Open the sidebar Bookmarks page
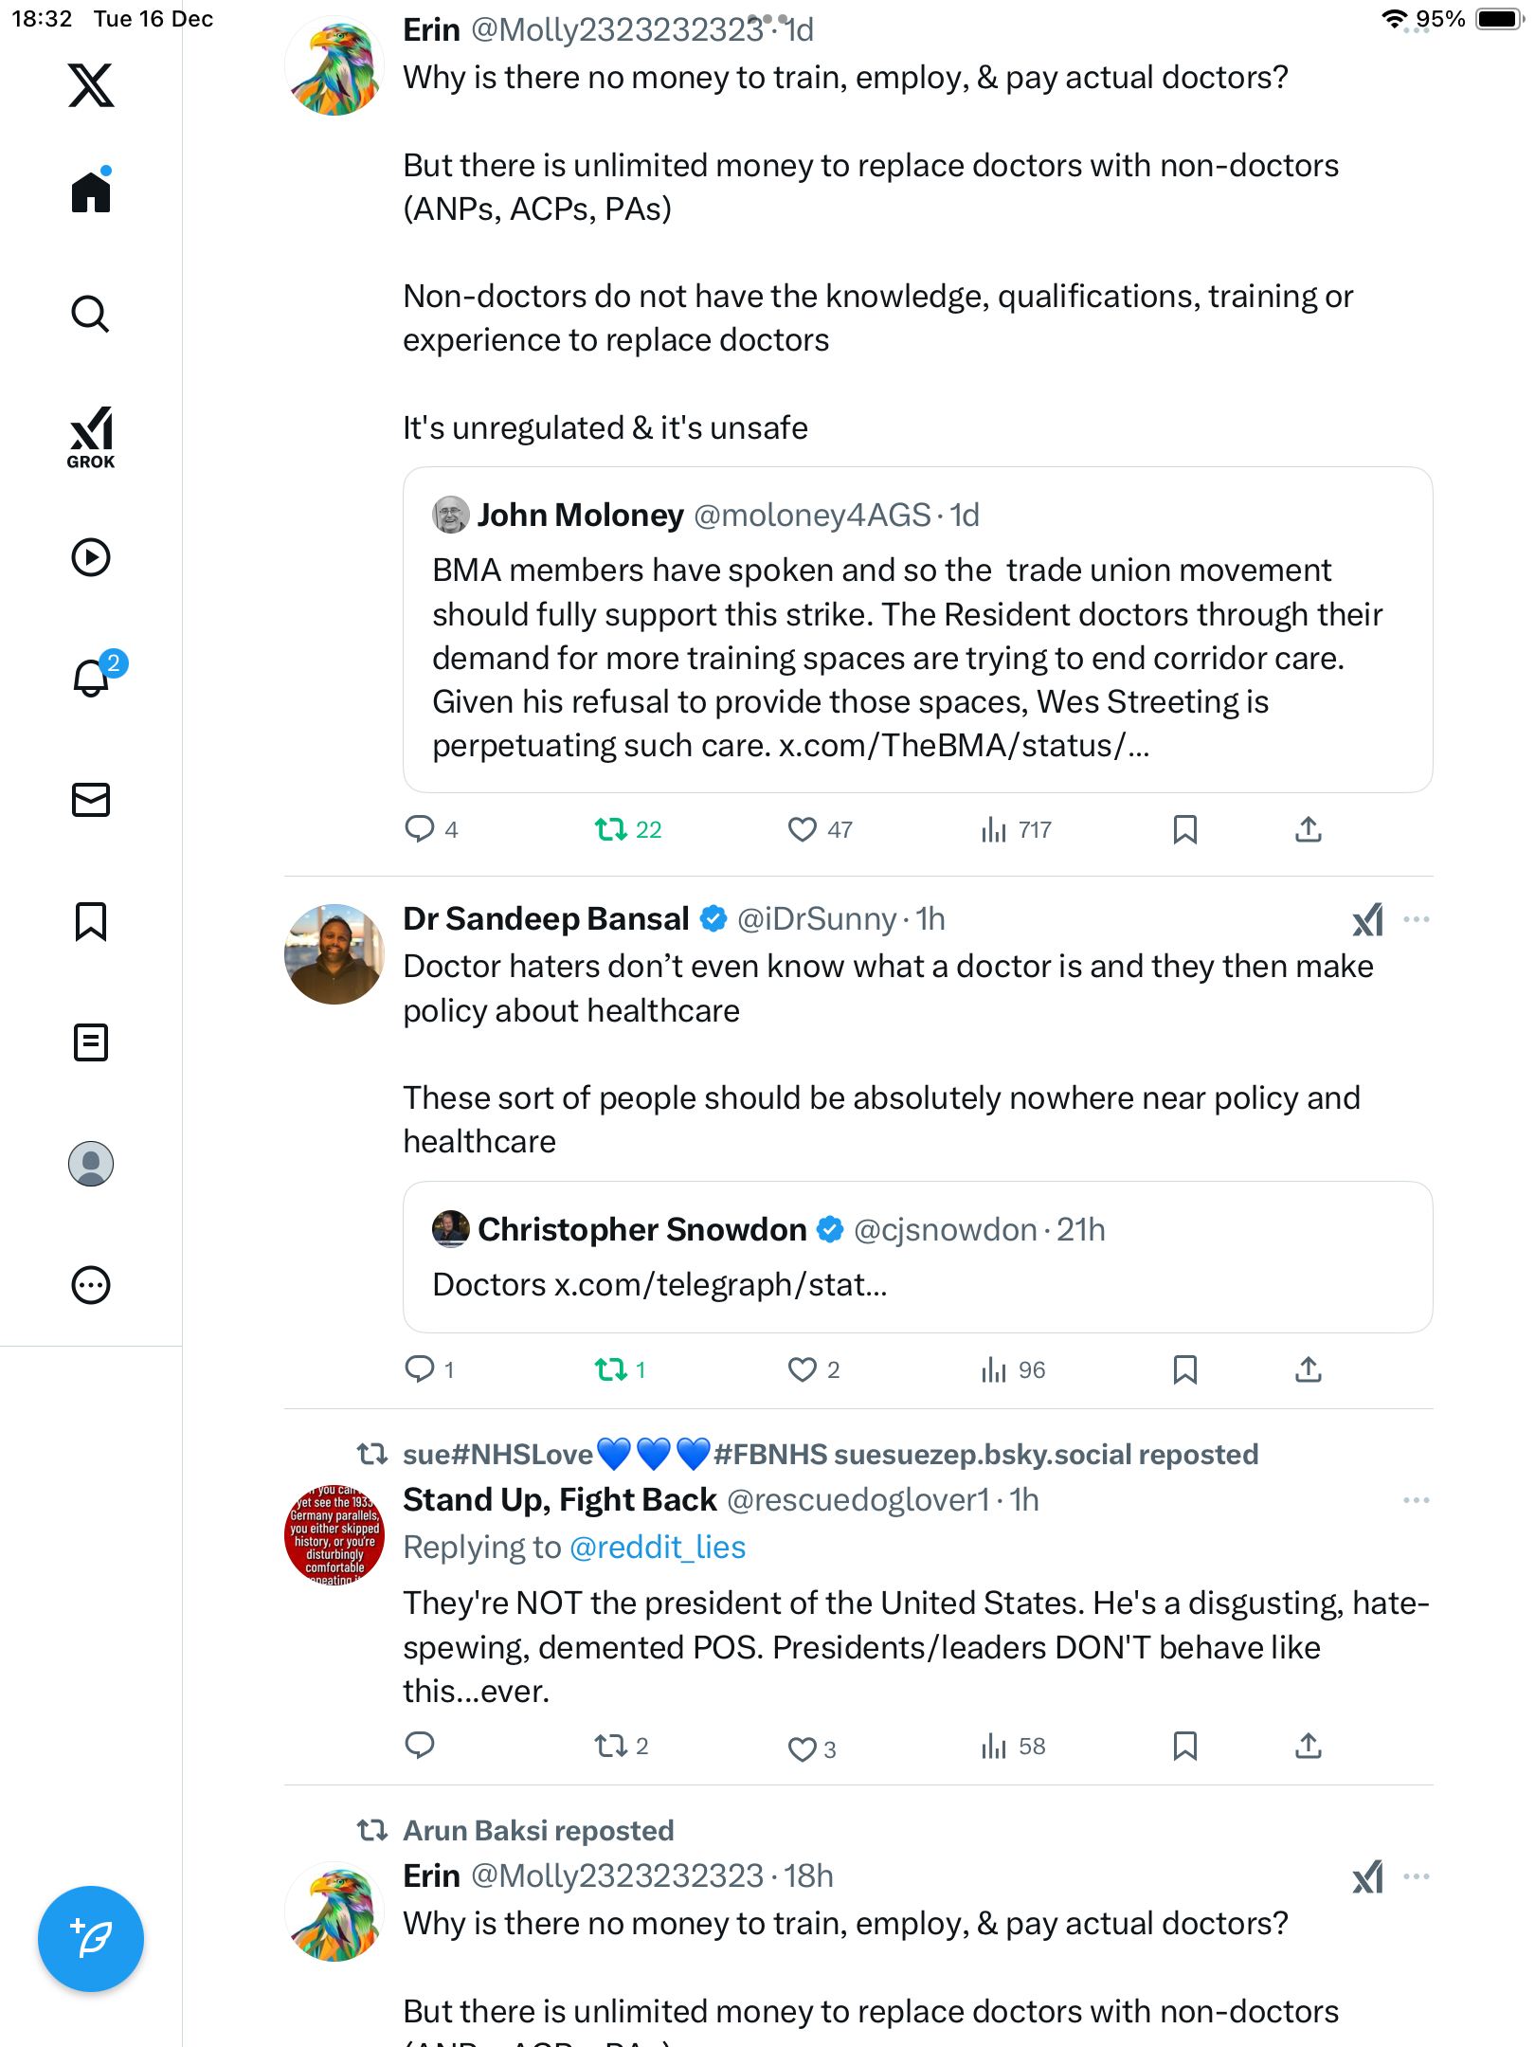1535x2047 pixels. point(91,921)
